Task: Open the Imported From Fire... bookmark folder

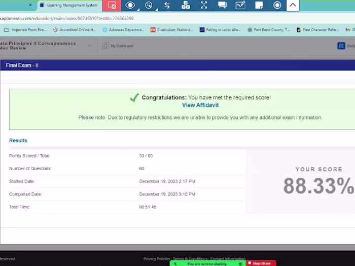Action: point(25,29)
